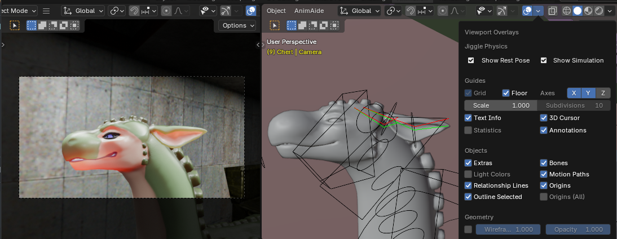Enable the Statistics overlay checkbox
The height and width of the screenshot is (239, 617).
tap(468, 130)
